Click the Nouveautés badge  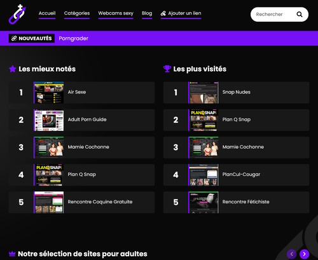(32, 38)
